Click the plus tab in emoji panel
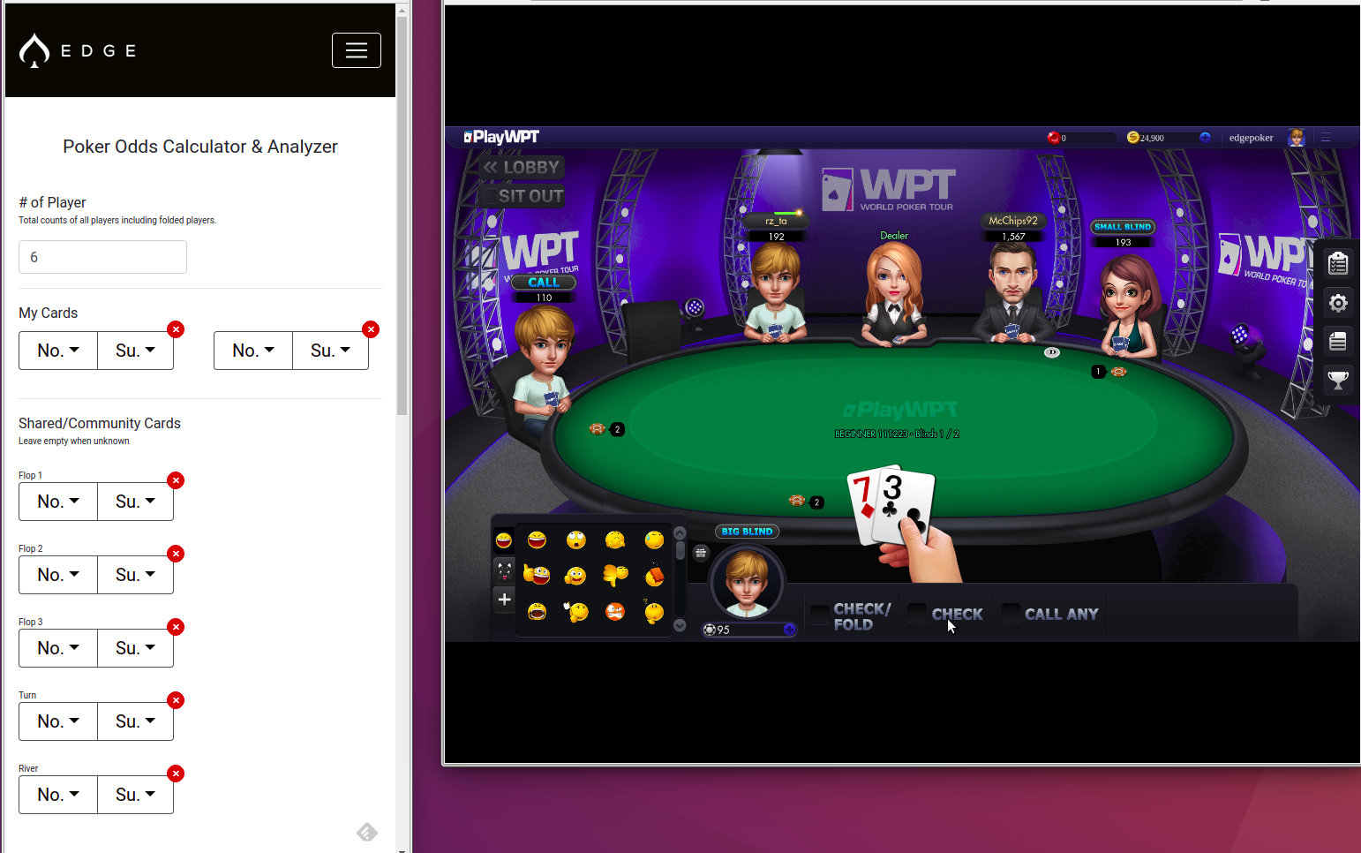Viewport: 1361px width, 853px height. click(x=504, y=599)
